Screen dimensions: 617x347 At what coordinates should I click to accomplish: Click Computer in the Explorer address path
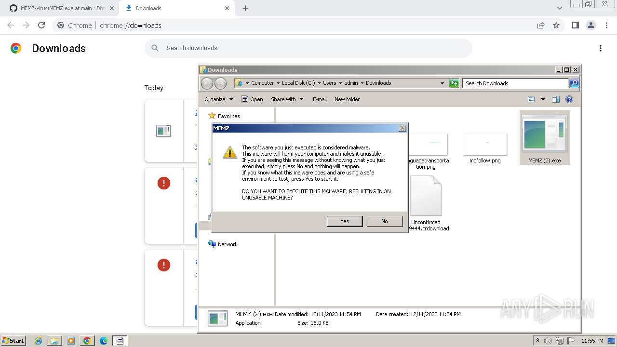262,83
